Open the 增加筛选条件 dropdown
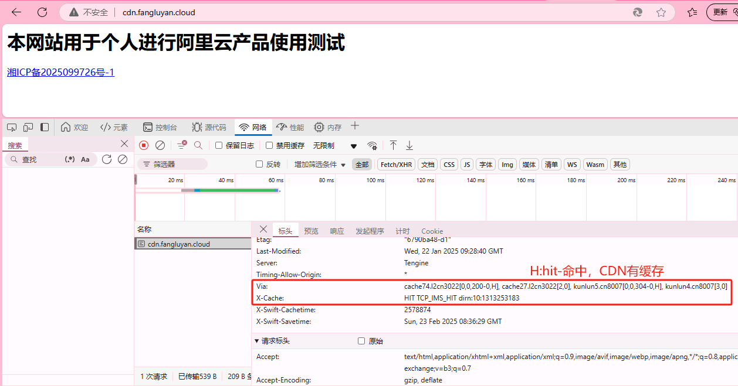 tap(320, 165)
